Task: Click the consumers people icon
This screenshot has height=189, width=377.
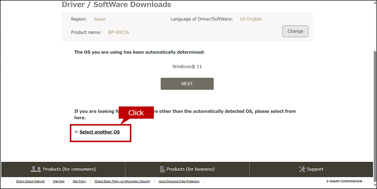Action: [36, 169]
